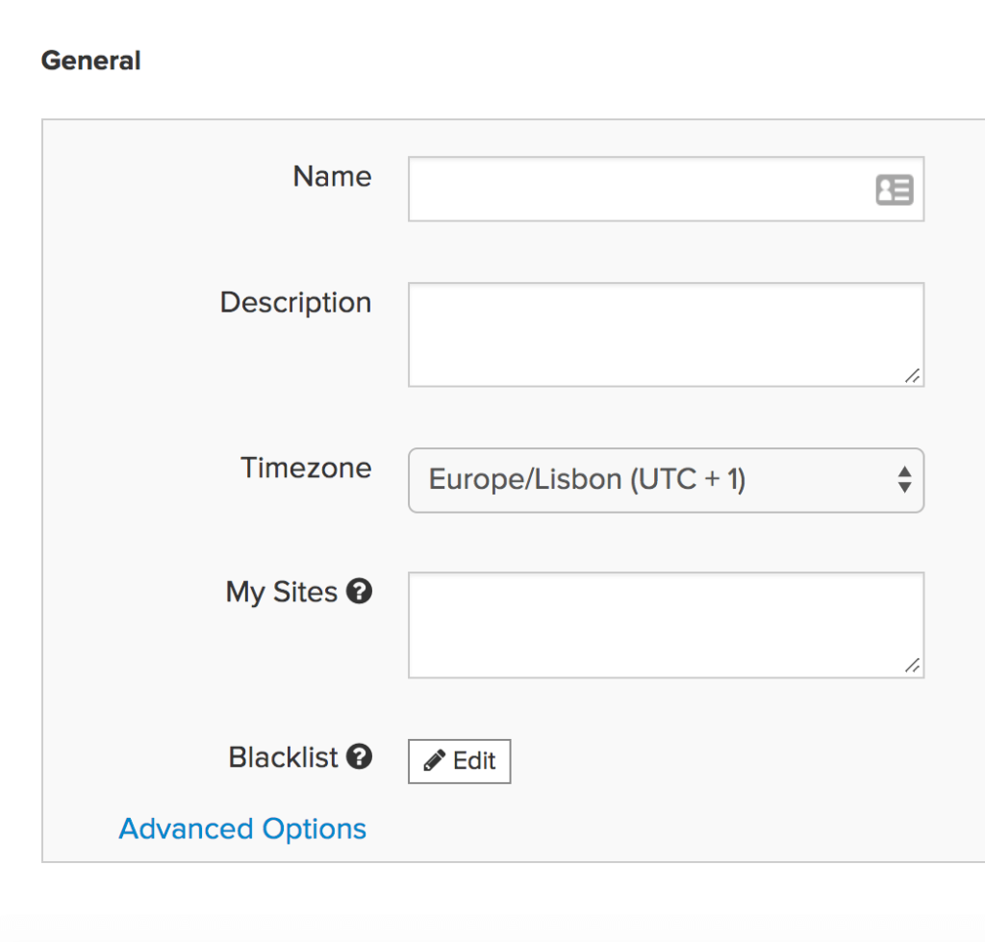985x942 pixels.
Task: Click the Timezone up-down arrows
Action: coord(904,479)
